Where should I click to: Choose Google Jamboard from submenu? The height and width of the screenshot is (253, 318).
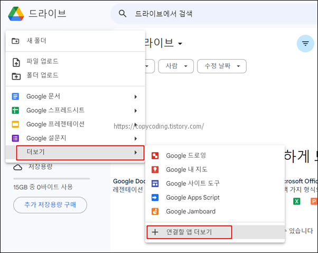coord(215,211)
